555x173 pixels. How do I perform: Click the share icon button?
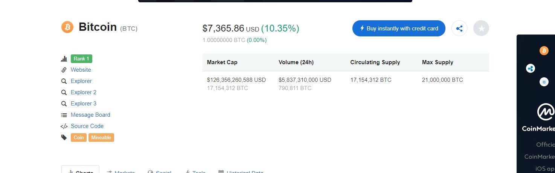(x=459, y=29)
